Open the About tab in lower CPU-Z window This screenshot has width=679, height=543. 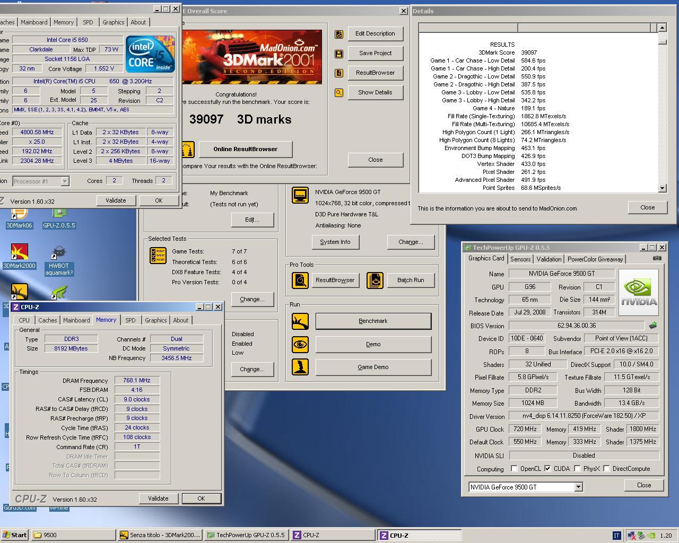point(181,320)
